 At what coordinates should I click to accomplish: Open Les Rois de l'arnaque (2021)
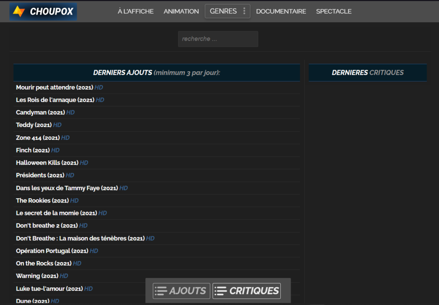[60, 100]
